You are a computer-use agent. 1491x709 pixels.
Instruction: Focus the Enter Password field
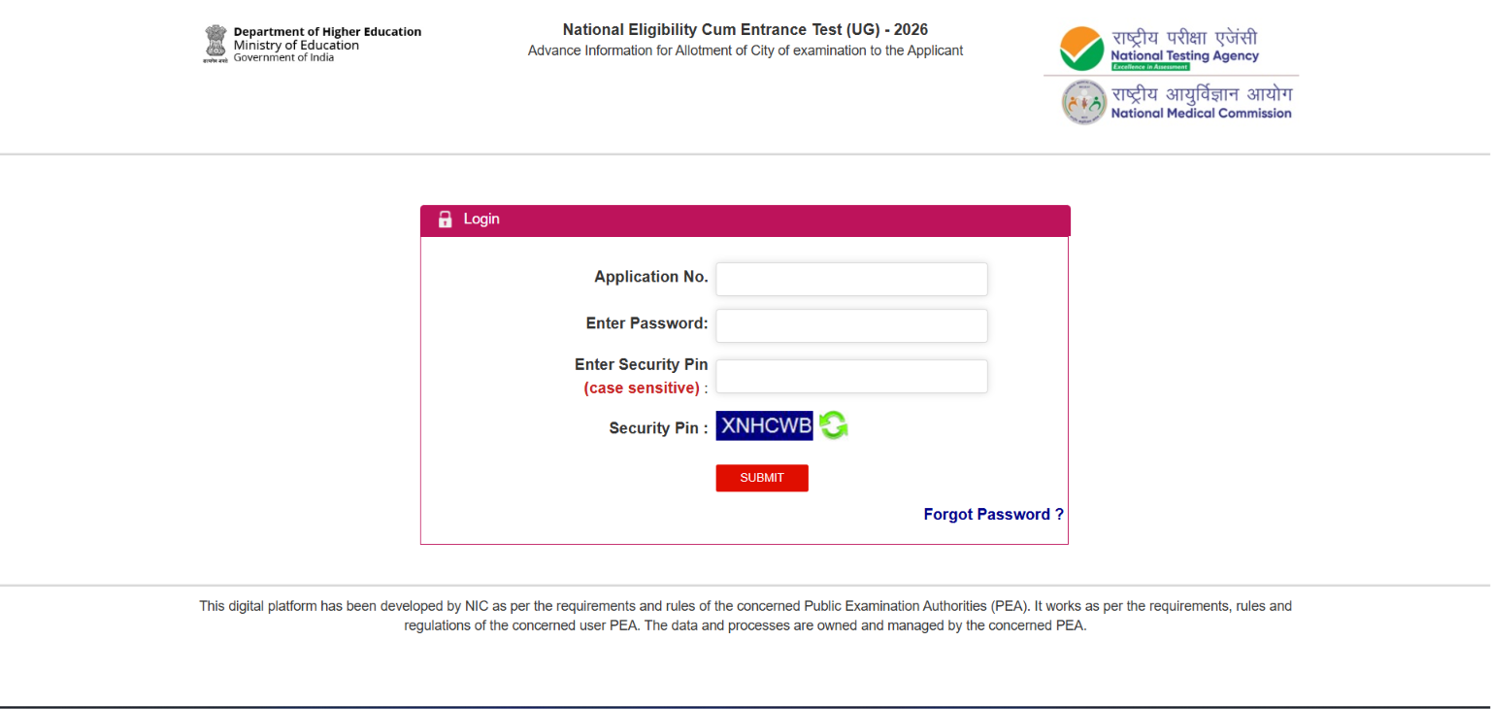pos(851,325)
